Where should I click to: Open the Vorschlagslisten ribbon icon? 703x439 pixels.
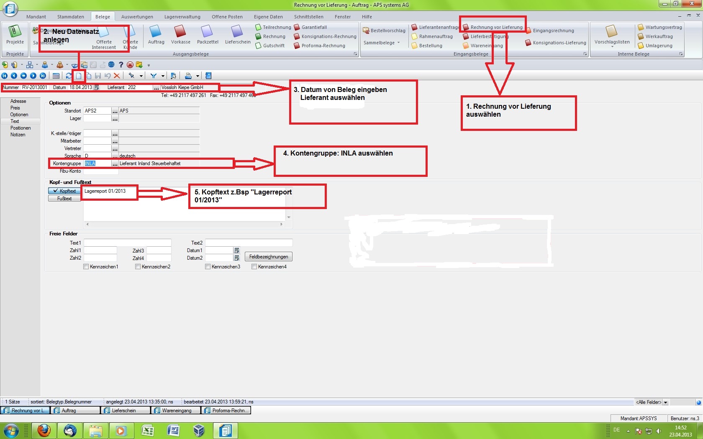coord(612,34)
